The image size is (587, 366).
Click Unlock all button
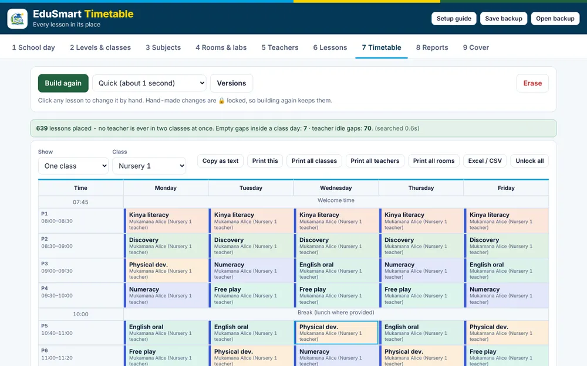pyautogui.click(x=529, y=161)
